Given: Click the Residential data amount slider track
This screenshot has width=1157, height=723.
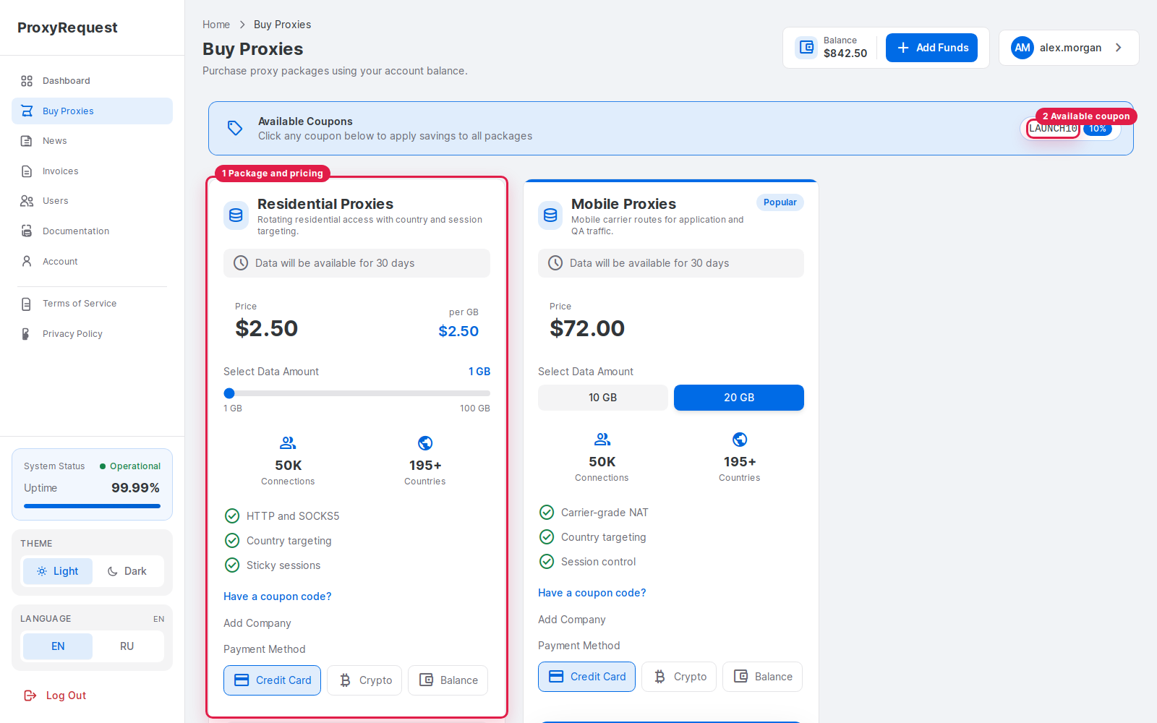Looking at the screenshot, I should (357, 393).
